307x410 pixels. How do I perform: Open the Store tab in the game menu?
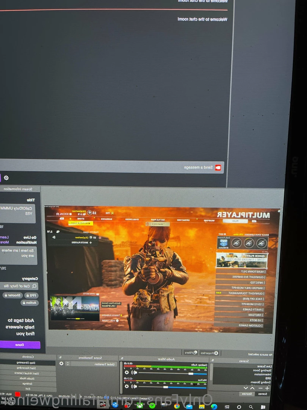(81, 219)
